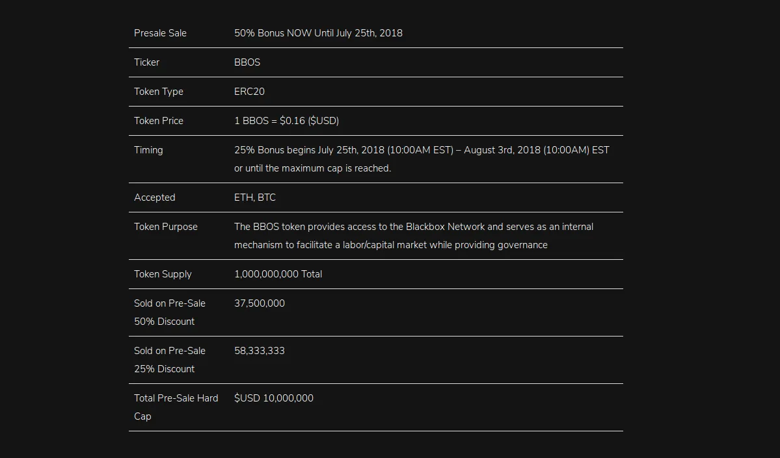This screenshot has width=780, height=458.
Task: Click the Token Purpose label
Action: click(166, 227)
